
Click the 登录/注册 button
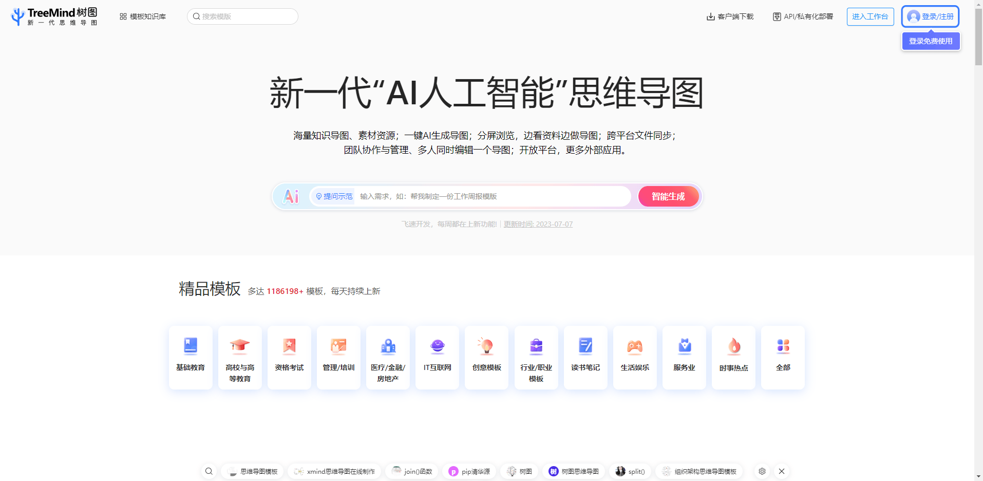[x=930, y=16]
